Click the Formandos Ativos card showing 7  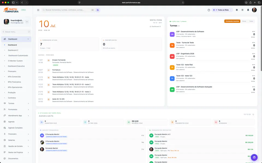click(x=69, y=44)
